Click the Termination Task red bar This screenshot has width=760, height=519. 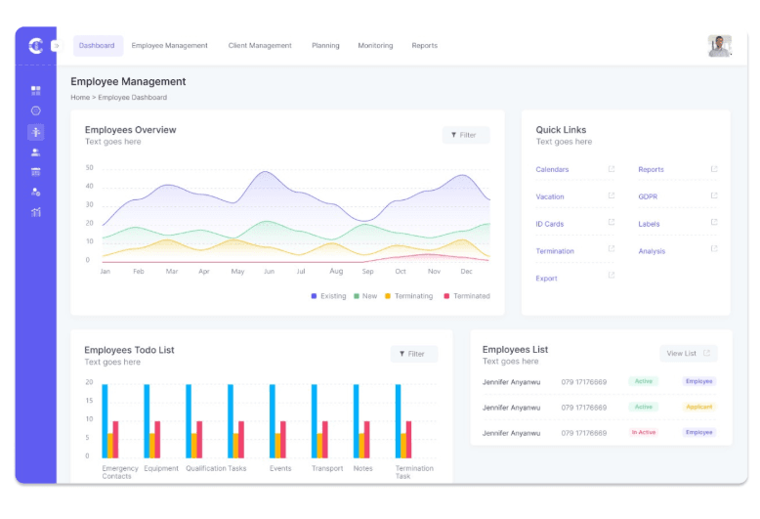click(x=408, y=440)
